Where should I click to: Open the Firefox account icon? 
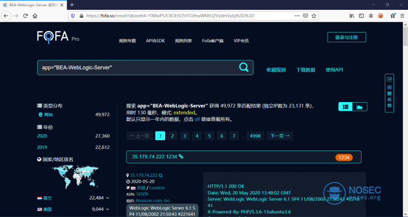click(371, 16)
